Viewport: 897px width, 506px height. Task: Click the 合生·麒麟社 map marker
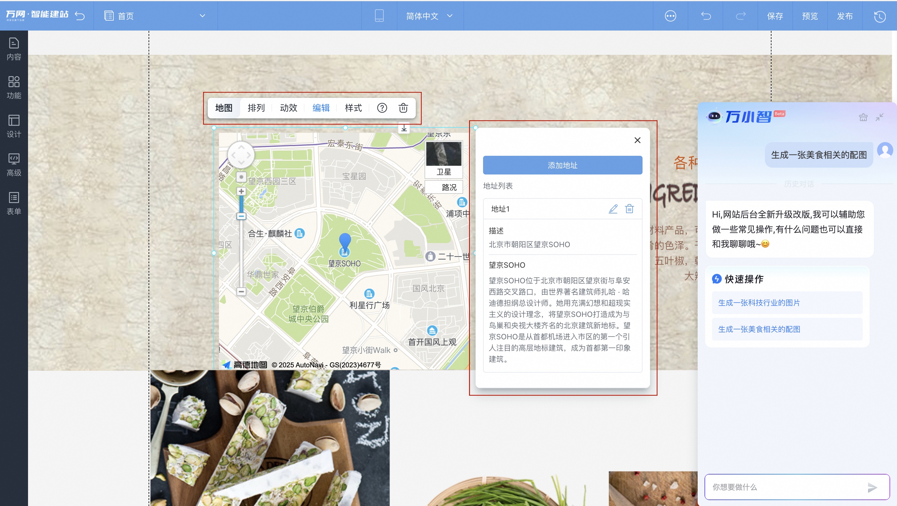[299, 233]
